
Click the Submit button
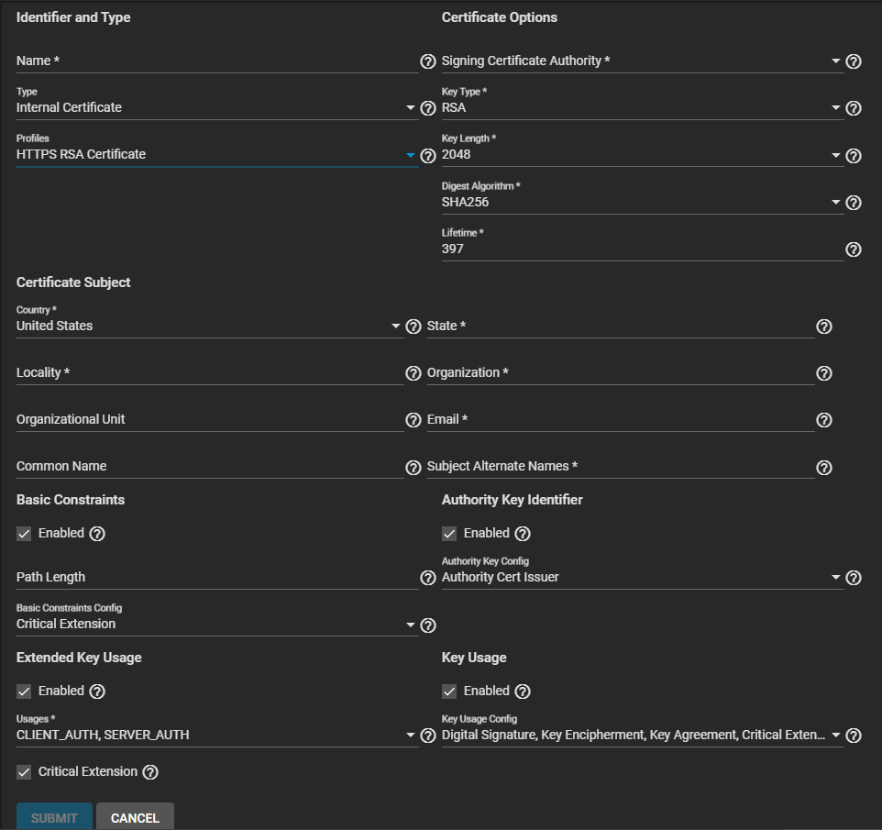coord(54,817)
